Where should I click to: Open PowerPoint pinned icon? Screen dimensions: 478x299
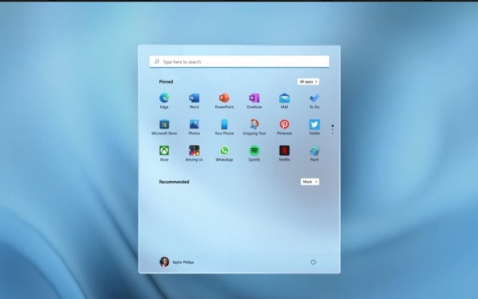[224, 100]
